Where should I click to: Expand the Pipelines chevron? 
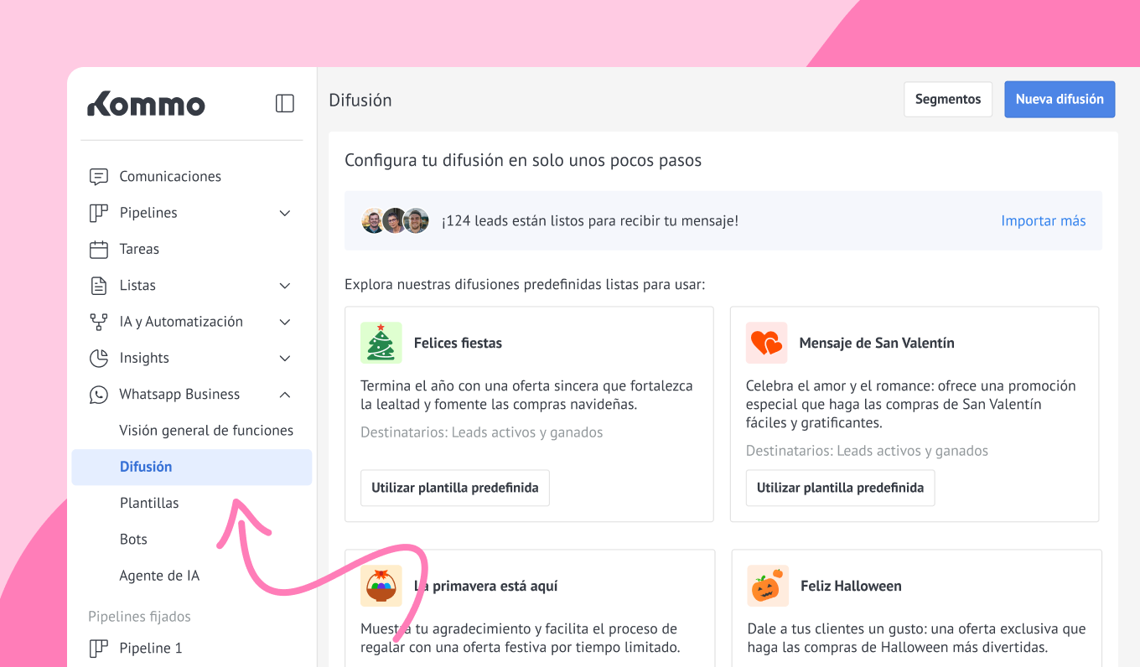[285, 213]
